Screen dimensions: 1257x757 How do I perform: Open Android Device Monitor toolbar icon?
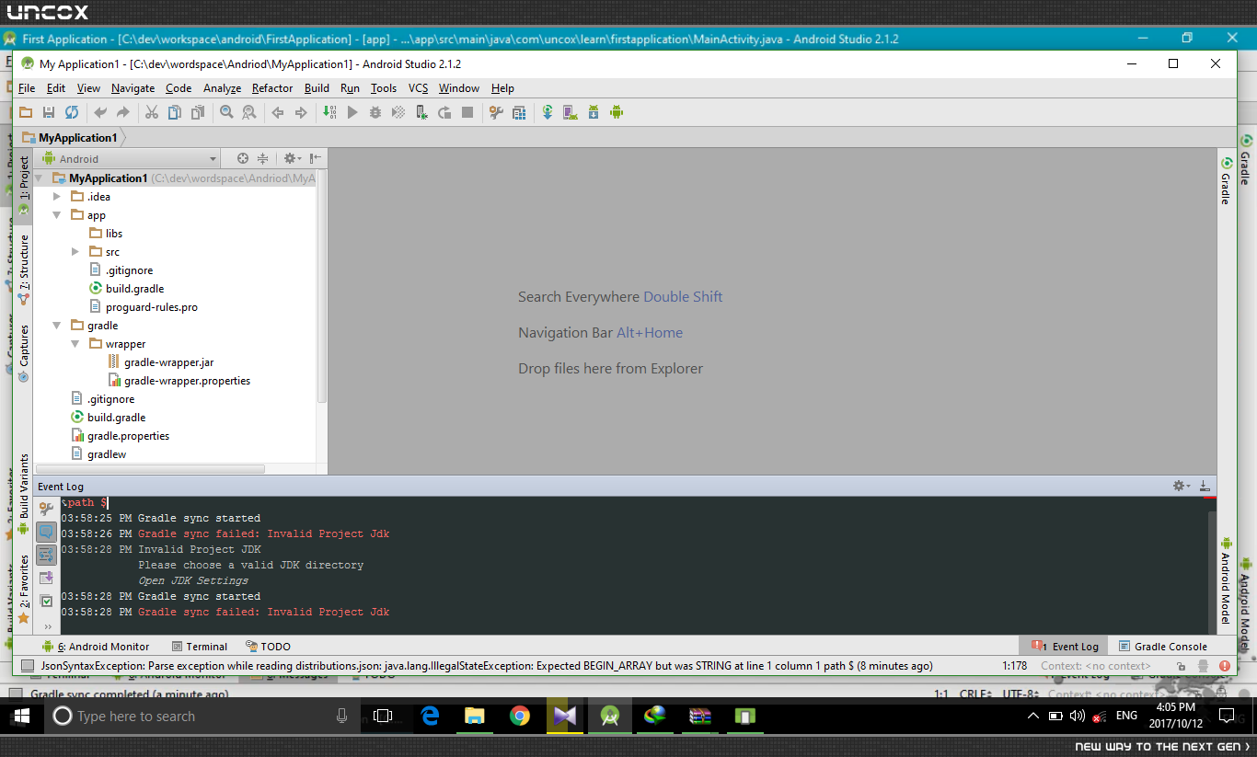(617, 112)
